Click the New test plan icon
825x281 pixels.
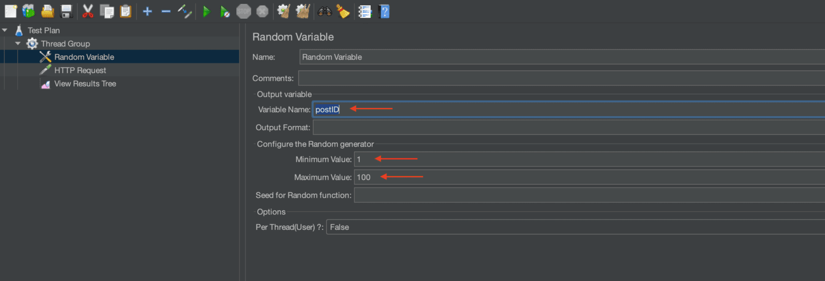coord(11,11)
